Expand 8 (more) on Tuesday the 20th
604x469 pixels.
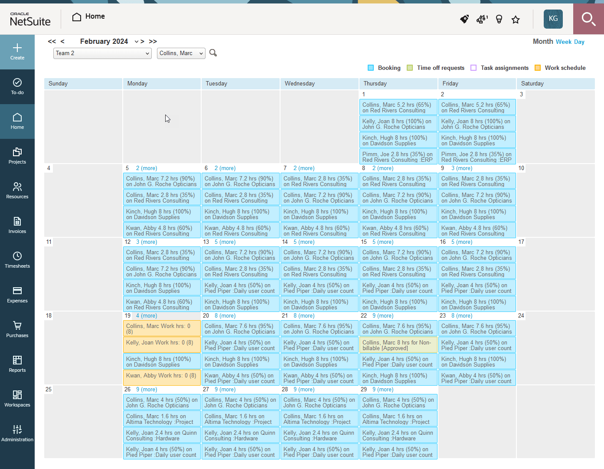[225, 316]
